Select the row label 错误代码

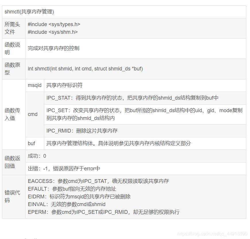pyautogui.click(x=12, y=196)
